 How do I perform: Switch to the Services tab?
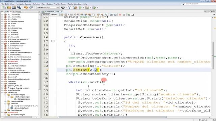tap(17, 12)
